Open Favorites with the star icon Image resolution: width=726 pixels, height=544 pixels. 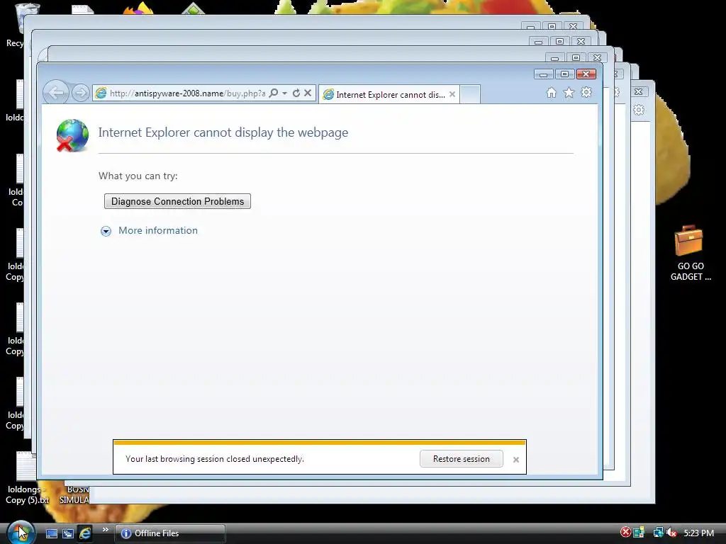click(569, 93)
